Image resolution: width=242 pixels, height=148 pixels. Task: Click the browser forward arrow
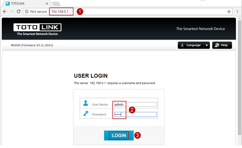point(12,12)
